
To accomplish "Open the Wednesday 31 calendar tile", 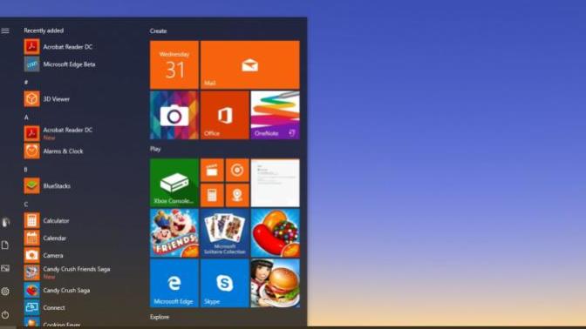I will 174,65.
